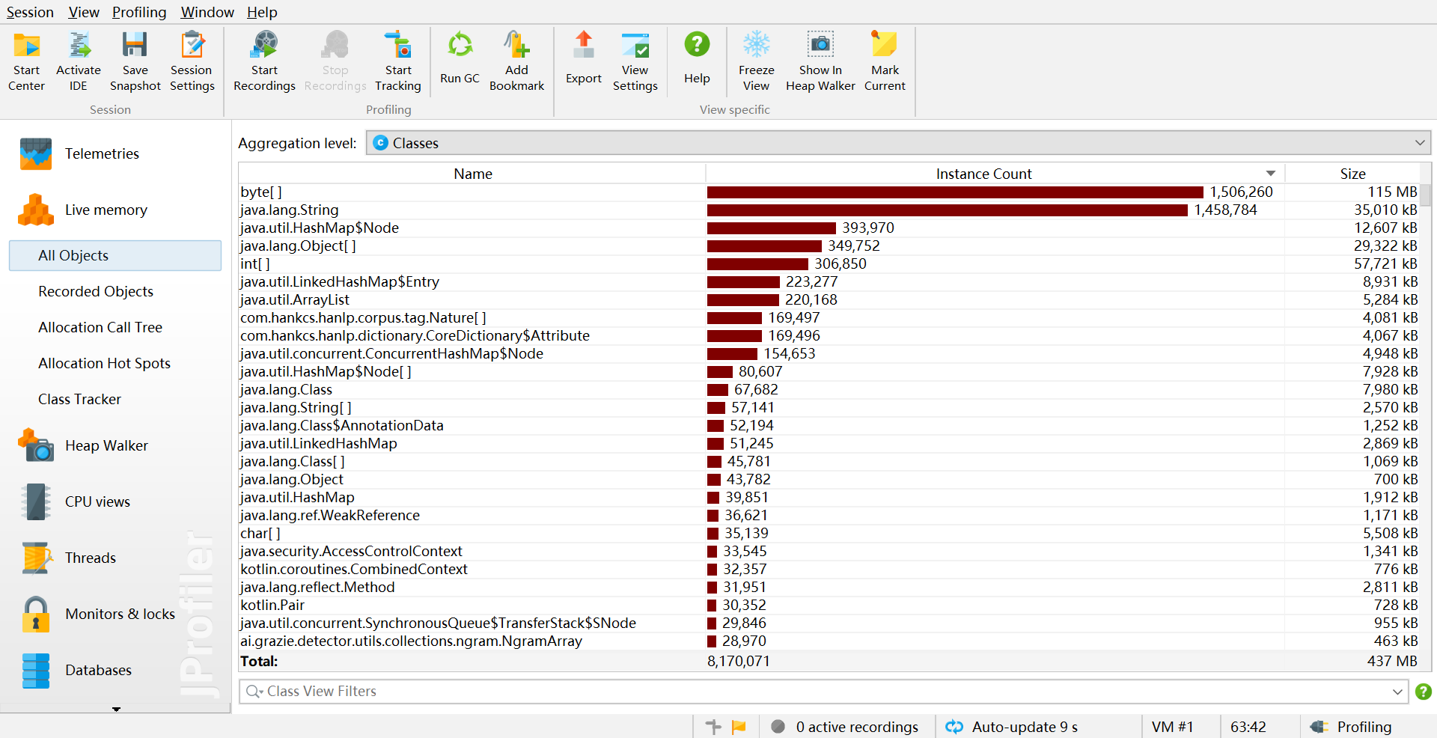Open the Profiling menu
1437x738 pixels.
(139, 12)
